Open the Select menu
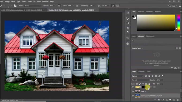Screen dimensions: 182x102 point(24,2)
